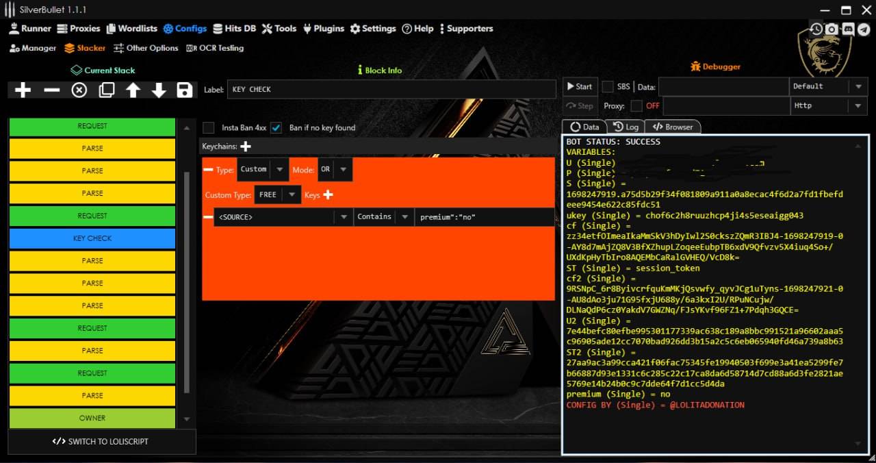Click the stack scrollbar up arrow
The height and width of the screenshot is (463, 876).
tap(186, 127)
